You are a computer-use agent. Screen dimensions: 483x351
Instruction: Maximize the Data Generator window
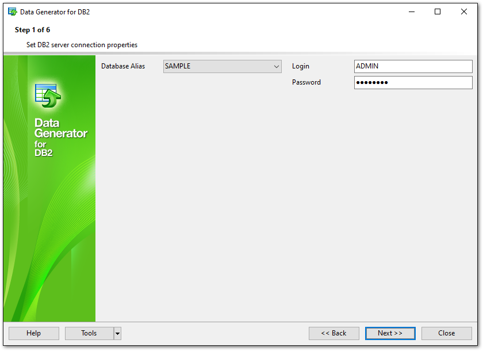(438, 12)
